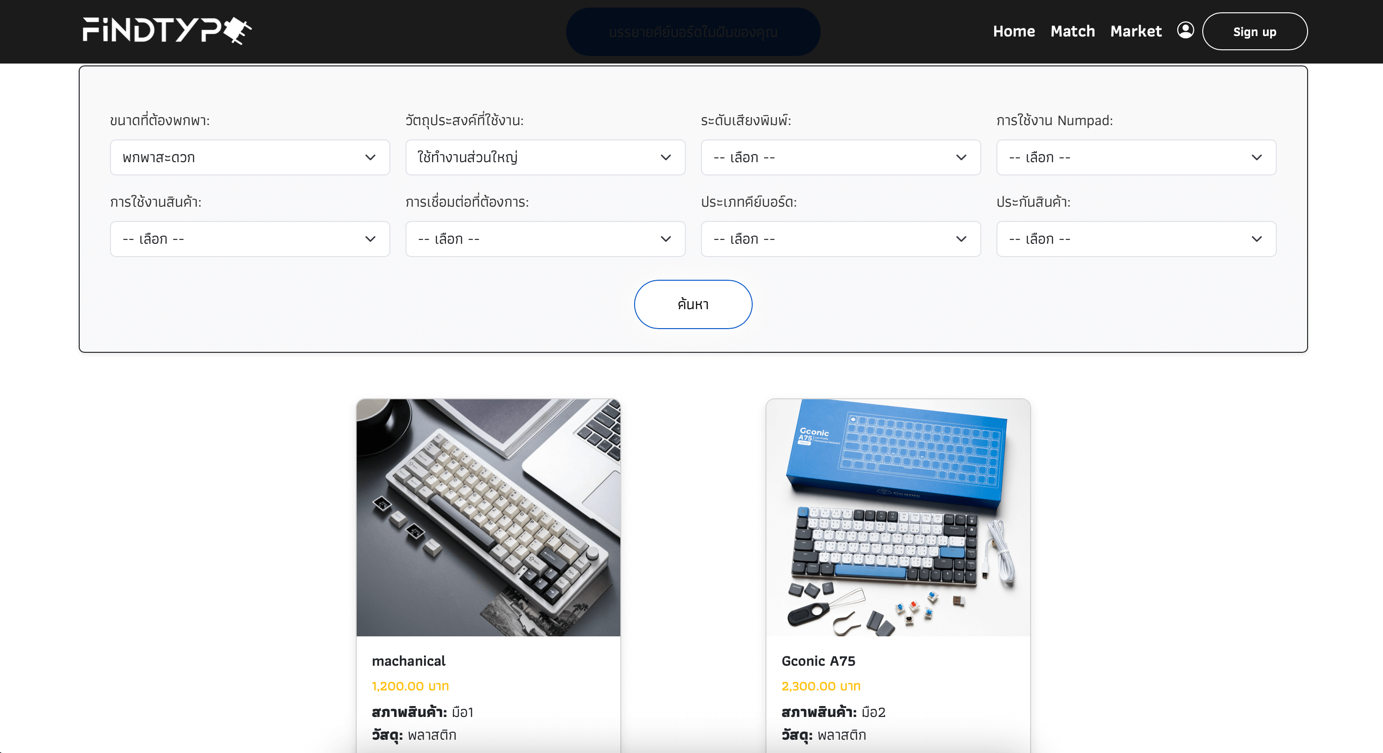Click the 1,200.00 บาท price
Viewport: 1383px width, 753px height.
(x=410, y=686)
